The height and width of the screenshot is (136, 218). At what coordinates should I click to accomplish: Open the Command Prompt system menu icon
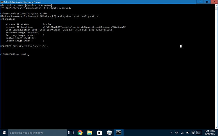coord(2,2)
